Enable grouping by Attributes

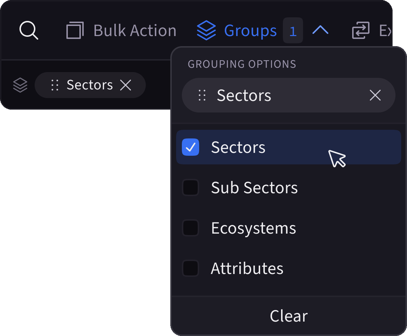(x=190, y=268)
